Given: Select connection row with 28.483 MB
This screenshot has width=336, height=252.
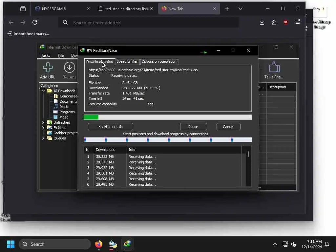Looking at the screenshot, I should click(x=163, y=184).
